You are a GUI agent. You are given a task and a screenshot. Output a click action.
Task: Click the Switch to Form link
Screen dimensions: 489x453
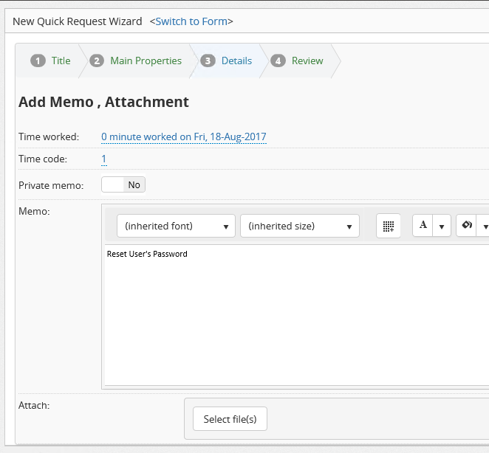pos(191,21)
